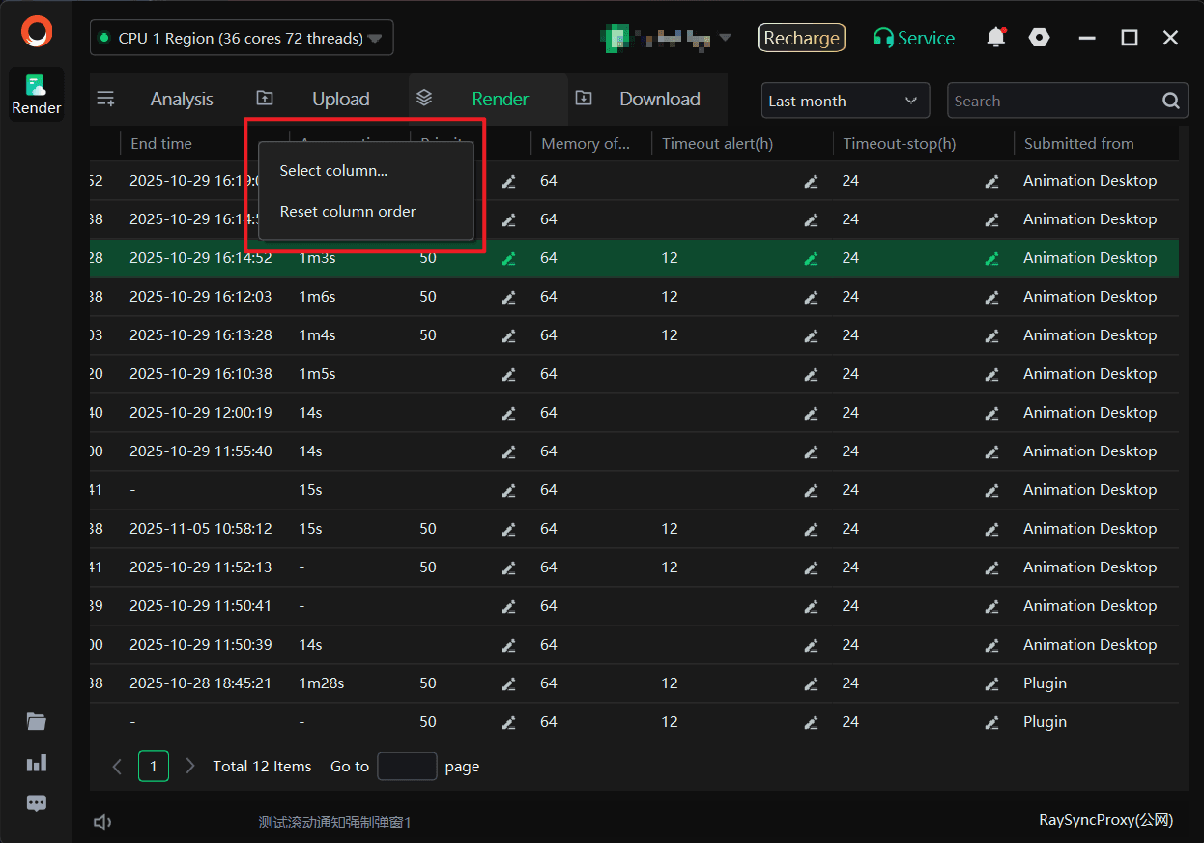
Task: Click the Render icon in left sidebar
Action: pyautogui.click(x=37, y=94)
